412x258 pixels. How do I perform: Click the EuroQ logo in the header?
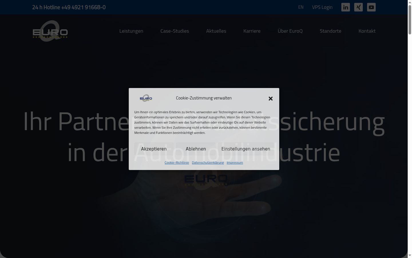point(50,31)
